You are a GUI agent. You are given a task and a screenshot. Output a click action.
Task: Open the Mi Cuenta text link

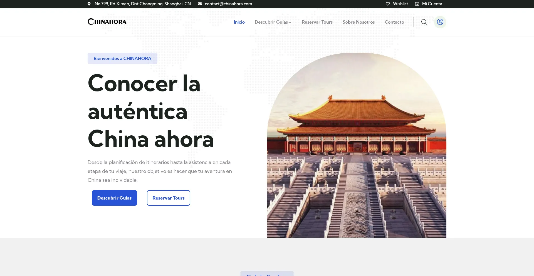432,4
